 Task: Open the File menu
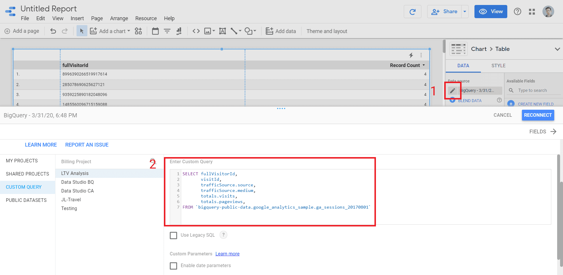(25, 18)
